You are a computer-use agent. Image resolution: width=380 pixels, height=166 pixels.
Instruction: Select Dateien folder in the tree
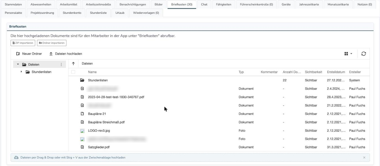coord(39,64)
